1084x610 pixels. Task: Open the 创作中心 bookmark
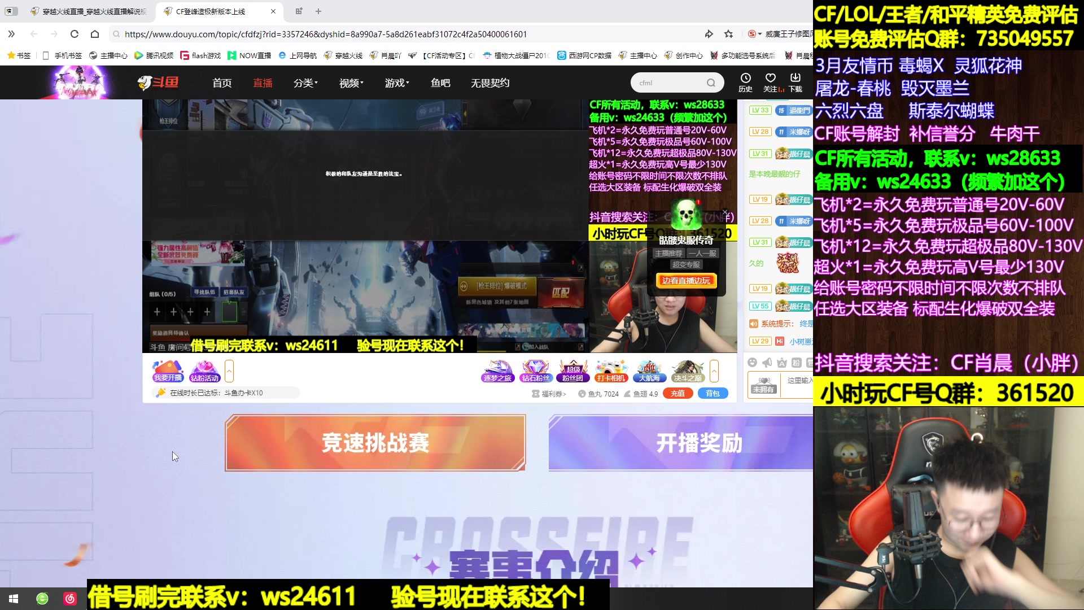click(x=683, y=55)
